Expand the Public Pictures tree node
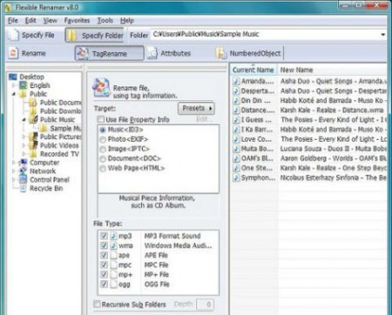Viewport: 392px width, 315px height. click(x=24, y=137)
